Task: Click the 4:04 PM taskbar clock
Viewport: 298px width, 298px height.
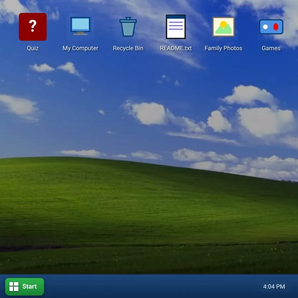Action: (x=274, y=287)
